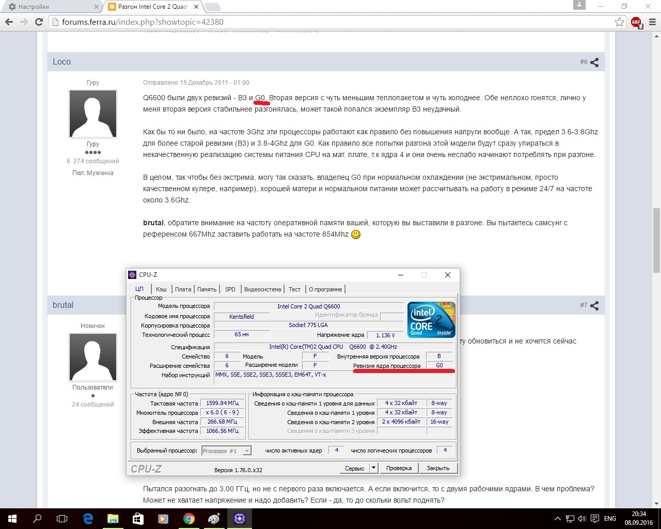Image resolution: width=661 pixels, height=529 pixels.
Task: Share post #7 via share icon
Action: click(594, 306)
